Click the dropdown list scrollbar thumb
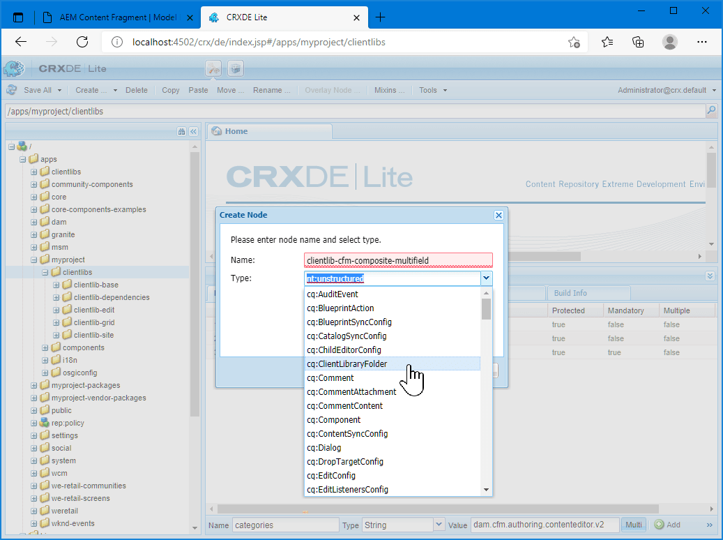 [x=487, y=309]
